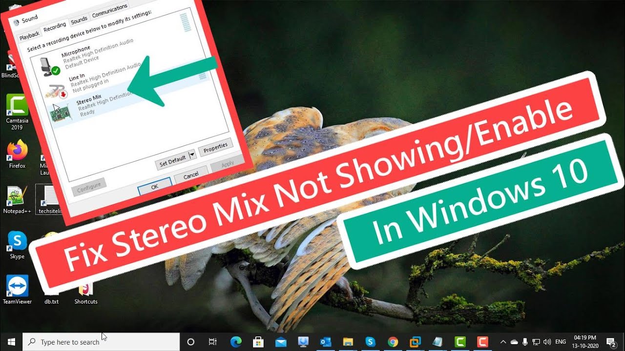Switch to Recording tab in Sound dialog
This screenshot has width=625, height=351.
point(55,27)
